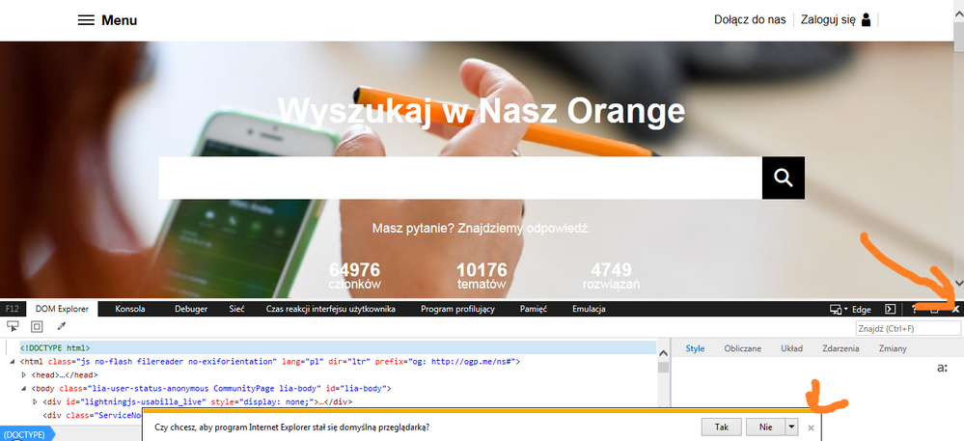
Task: Switch to the DOM Explorer tab
Action: point(62,309)
